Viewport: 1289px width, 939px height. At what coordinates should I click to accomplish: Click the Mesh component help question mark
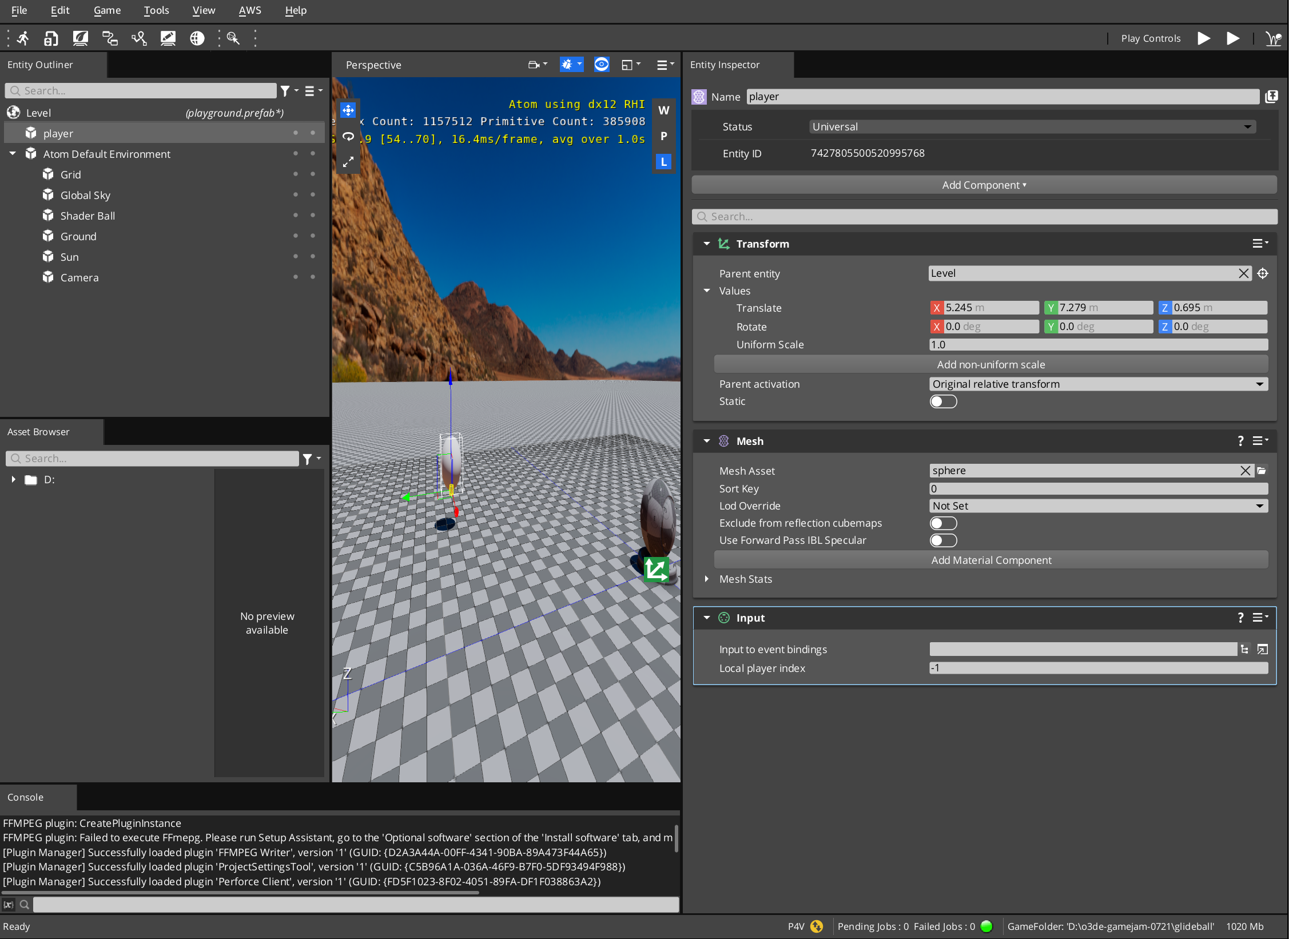pos(1240,441)
